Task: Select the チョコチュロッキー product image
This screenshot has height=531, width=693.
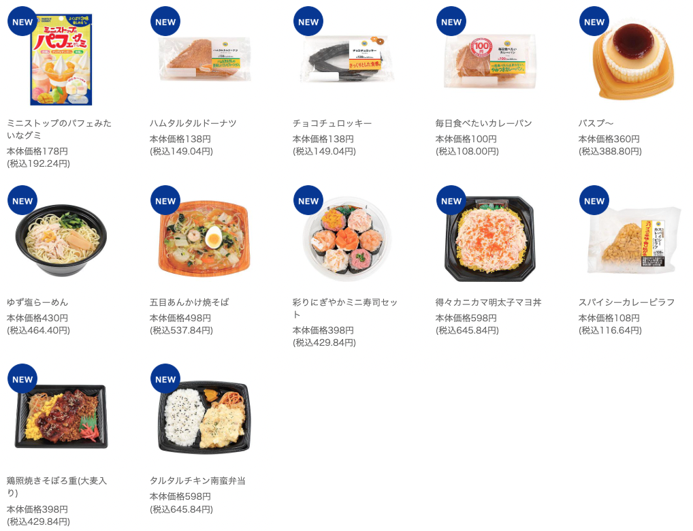Action: pyautogui.click(x=347, y=59)
